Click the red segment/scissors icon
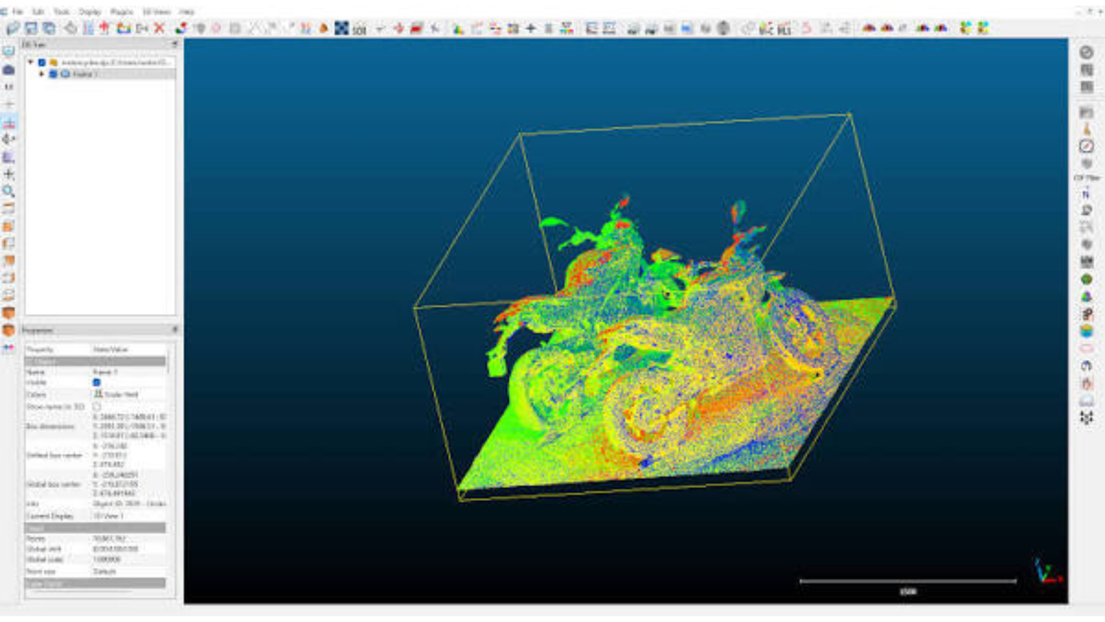 point(416,28)
